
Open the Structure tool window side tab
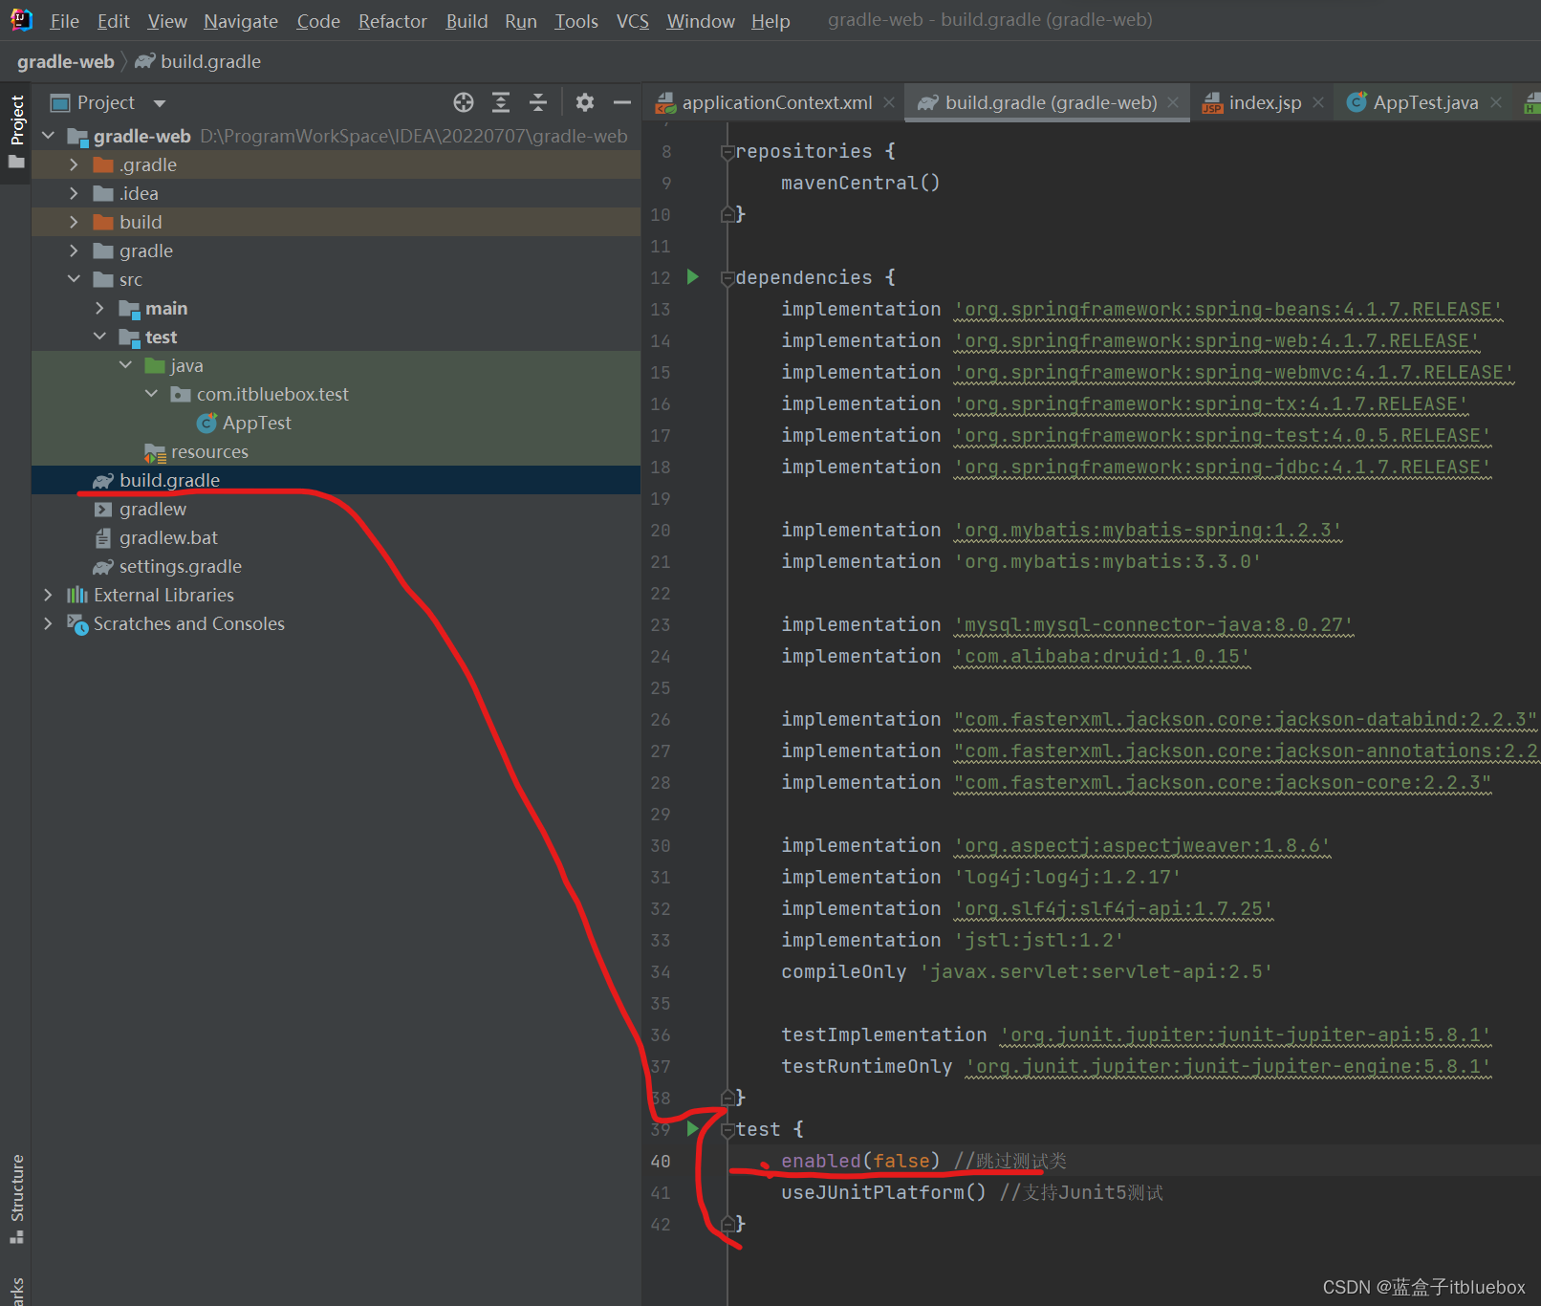tap(16, 1198)
